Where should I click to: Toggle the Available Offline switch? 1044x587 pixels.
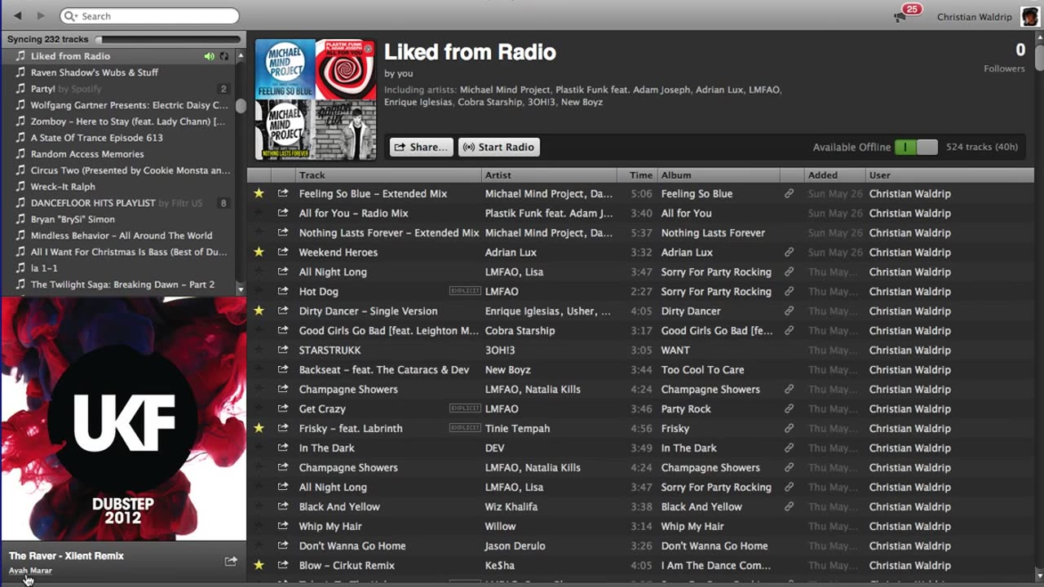[916, 147]
